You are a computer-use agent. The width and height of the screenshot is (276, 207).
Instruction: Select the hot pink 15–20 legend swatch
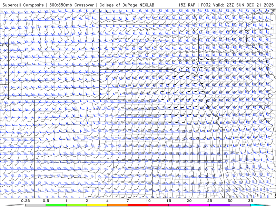pos(179,205)
